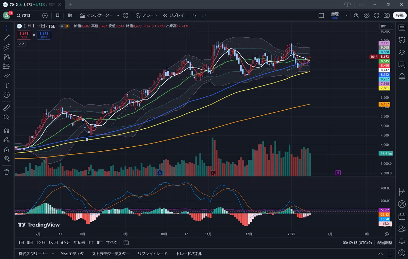Click the 投稿 publish button
This screenshot has height=259, width=408.
pos(400,15)
